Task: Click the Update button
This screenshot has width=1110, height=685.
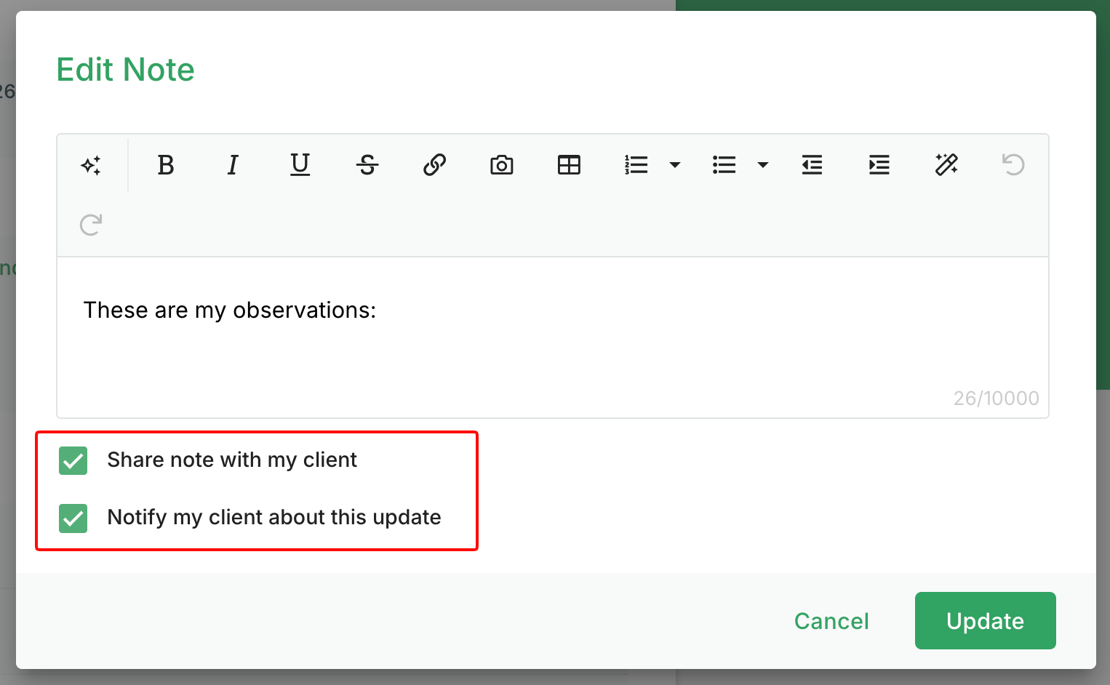Action: pos(985,620)
